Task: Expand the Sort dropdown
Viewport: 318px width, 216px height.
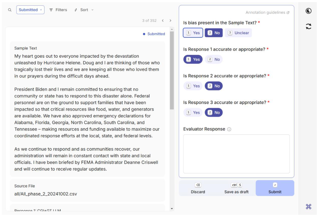Action: (x=84, y=10)
